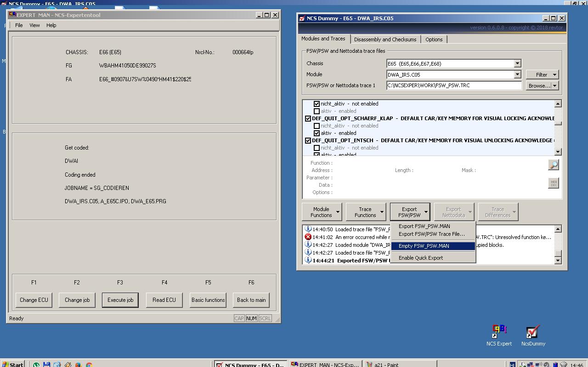Open the Filter dropdown button
The image size is (588, 367).
(542, 74)
